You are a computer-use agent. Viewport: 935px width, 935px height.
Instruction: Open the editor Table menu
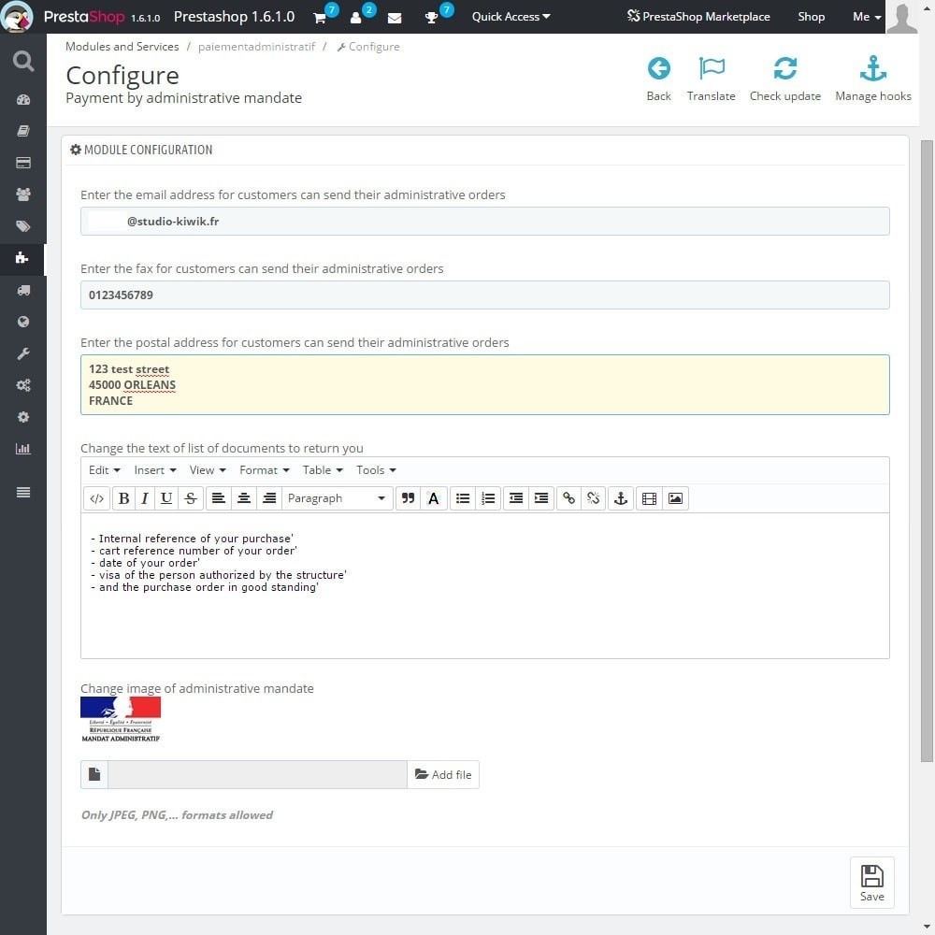pyautogui.click(x=323, y=470)
